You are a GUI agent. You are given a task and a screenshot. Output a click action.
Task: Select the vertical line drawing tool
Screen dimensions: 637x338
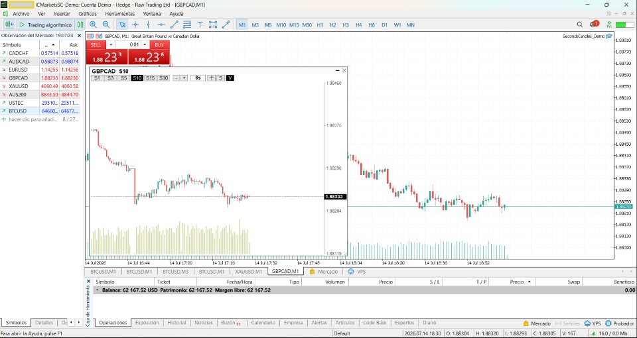coord(148,25)
